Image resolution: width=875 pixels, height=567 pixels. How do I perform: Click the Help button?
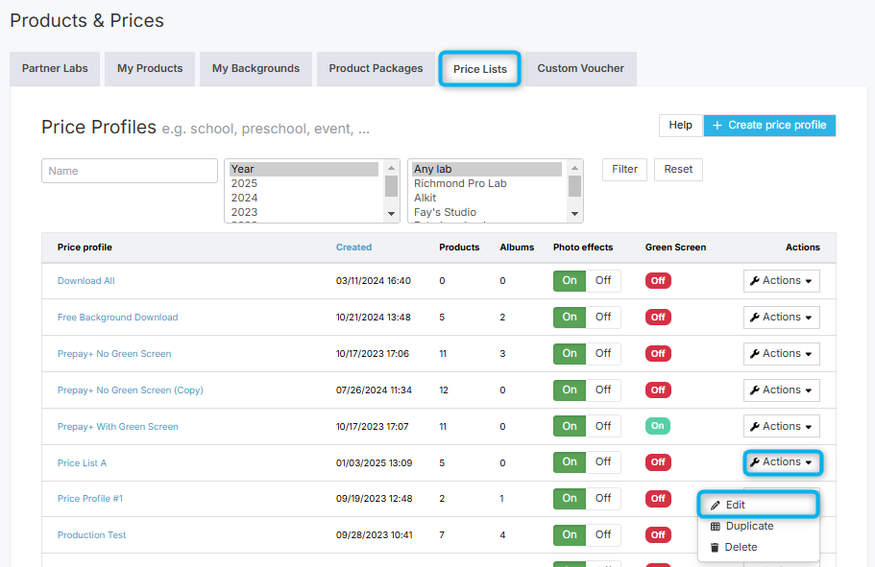681,125
